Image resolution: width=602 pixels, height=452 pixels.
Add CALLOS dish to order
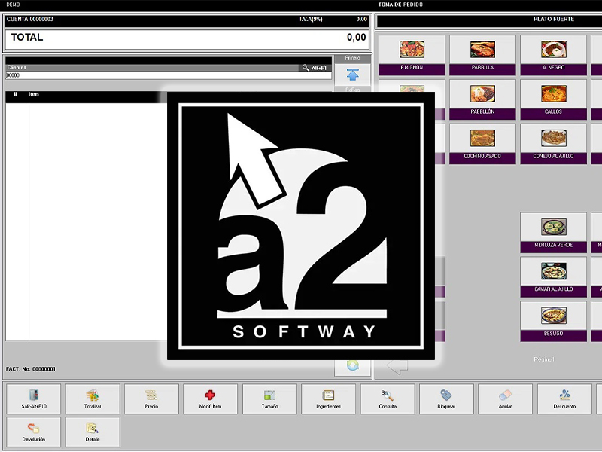tap(554, 99)
